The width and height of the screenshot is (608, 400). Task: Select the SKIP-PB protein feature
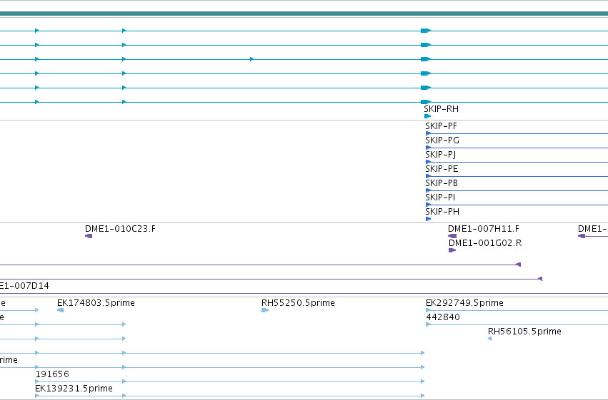click(x=442, y=183)
